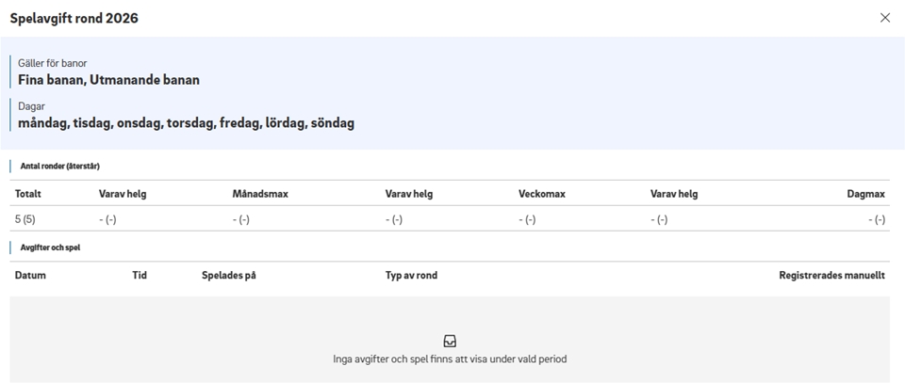Click the Antal ronder (återstår) section heading
Screen dimensions: 905x383
[x=60, y=166]
